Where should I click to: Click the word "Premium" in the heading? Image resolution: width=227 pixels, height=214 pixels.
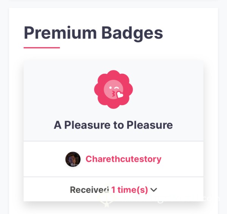point(60,33)
